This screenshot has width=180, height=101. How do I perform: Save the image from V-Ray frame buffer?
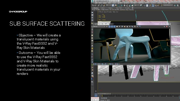(122, 27)
